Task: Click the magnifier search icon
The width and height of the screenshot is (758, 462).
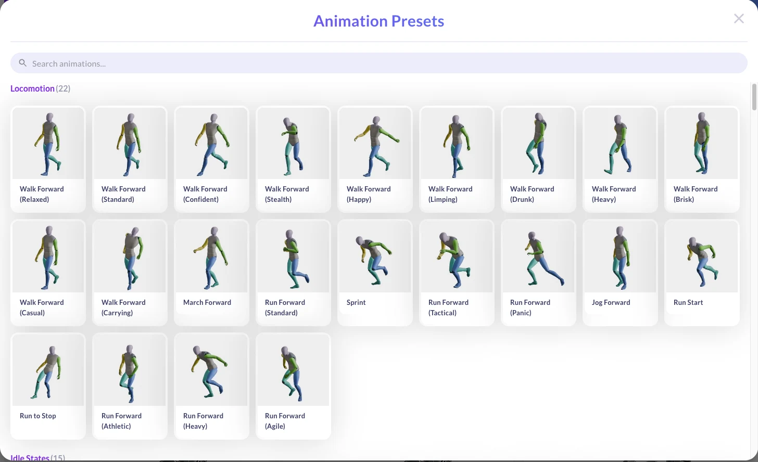Action: point(23,63)
